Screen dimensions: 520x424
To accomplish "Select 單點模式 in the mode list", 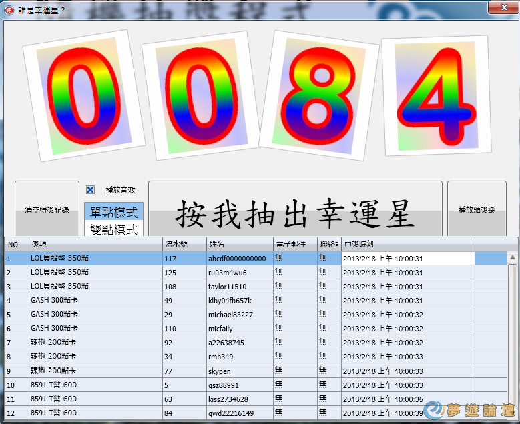I will click(113, 213).
